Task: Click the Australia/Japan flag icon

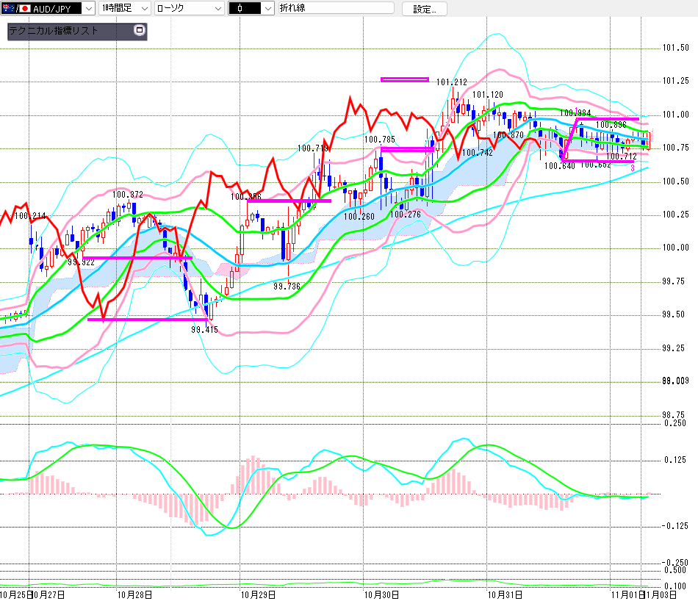Action: [15, 9]
